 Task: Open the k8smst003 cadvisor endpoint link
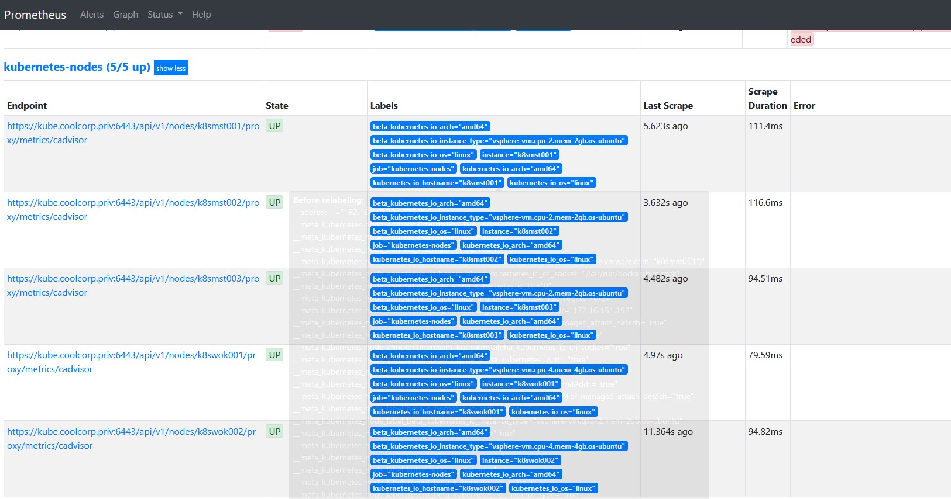133,285
